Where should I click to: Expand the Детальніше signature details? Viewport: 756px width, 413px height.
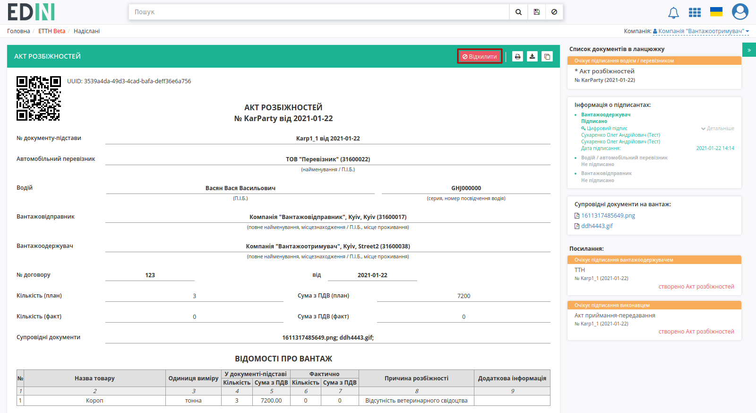coord(718,128)
